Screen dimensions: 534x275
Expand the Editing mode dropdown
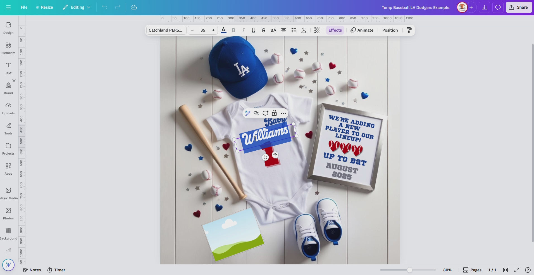coord(77,7)
